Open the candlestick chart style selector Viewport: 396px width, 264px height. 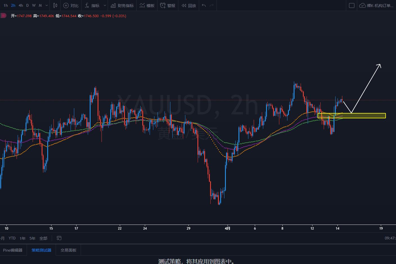click(55, 5)
